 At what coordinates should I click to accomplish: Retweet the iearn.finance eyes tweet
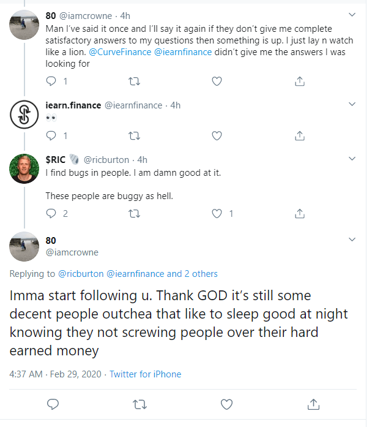pyautogui.click(x=135, y=135)
